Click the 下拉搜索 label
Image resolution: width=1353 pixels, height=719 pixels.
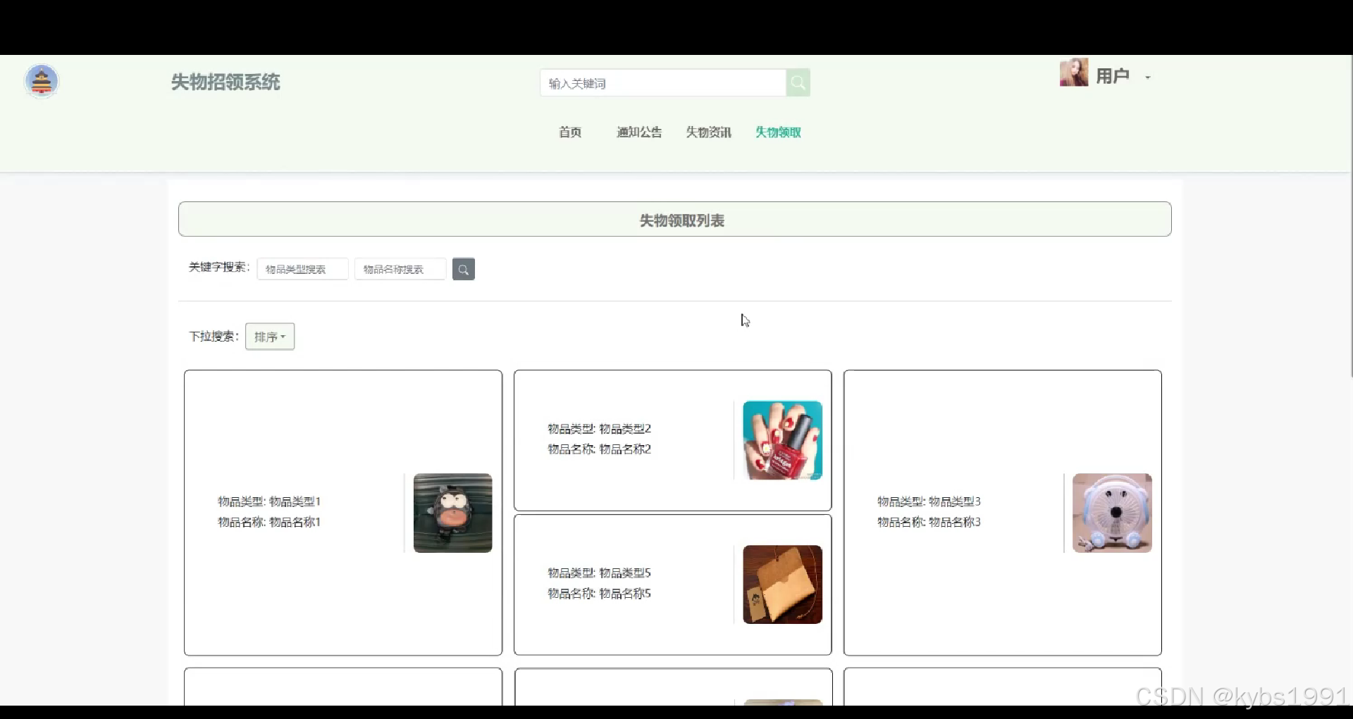[214, 337]
